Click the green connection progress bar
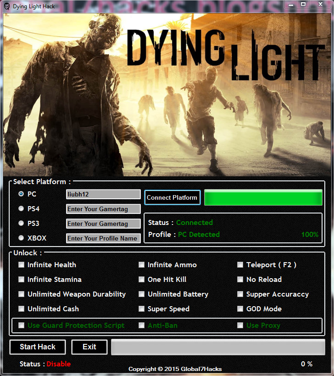Image resolution: width=334 pixels, height=376 pixels. tap(263, 197)
